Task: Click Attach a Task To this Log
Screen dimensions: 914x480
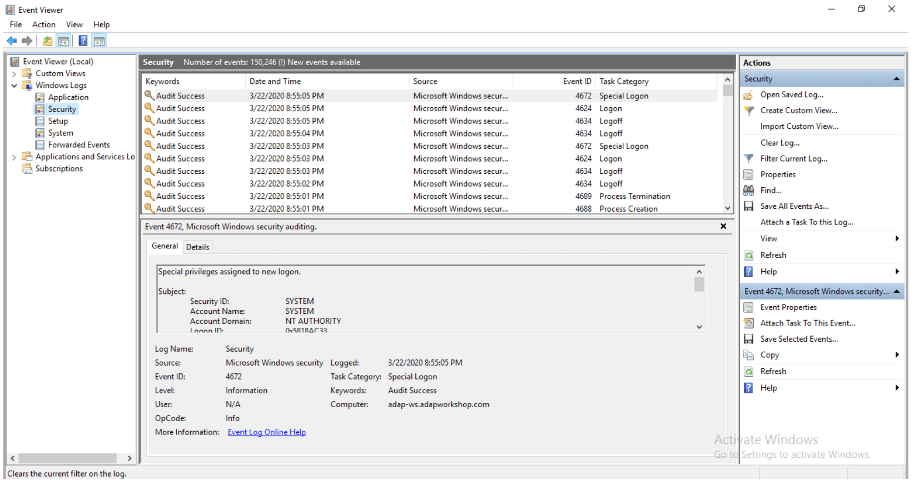Action: [x=807, y=222]
